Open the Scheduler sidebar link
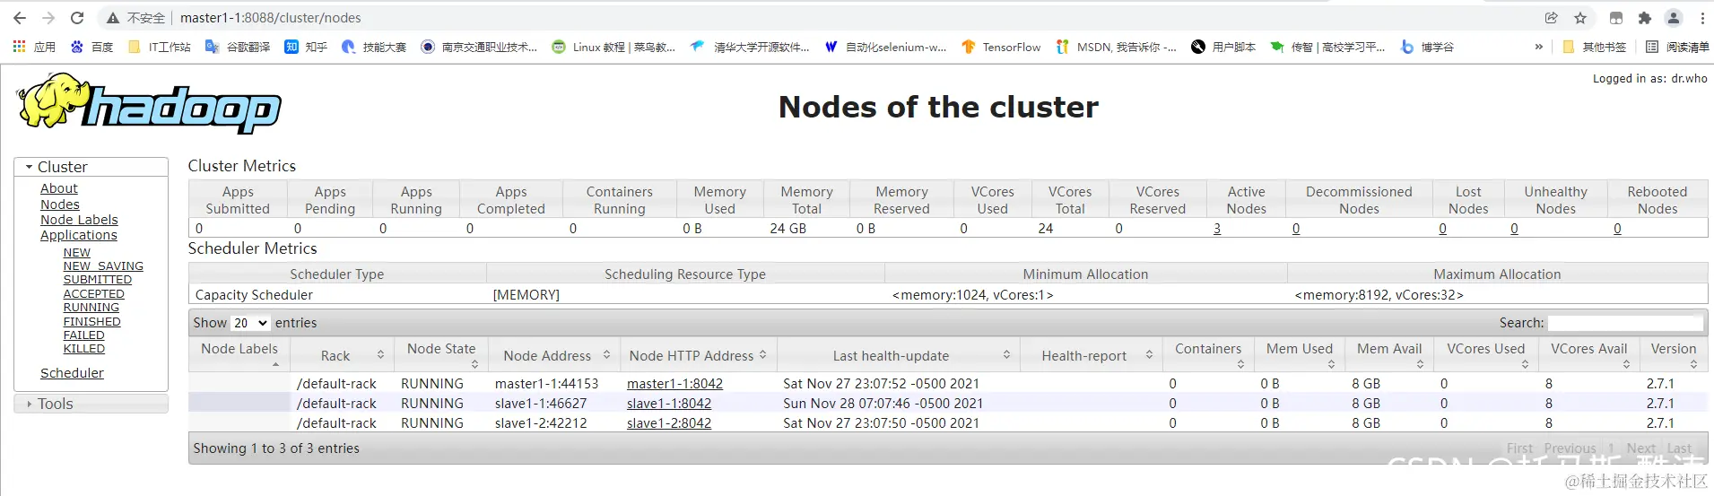 click(x=72, y=373)
